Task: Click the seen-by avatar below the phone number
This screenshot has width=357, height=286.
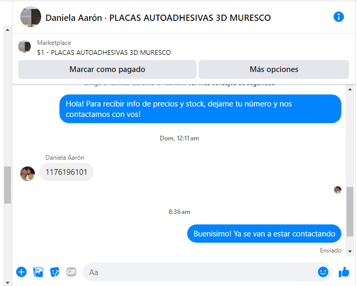Action: [337, 190]
